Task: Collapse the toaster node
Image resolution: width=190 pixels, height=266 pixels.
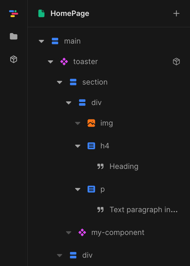Action: tap(50, 62)
